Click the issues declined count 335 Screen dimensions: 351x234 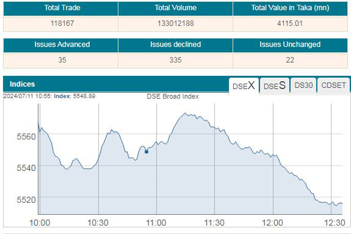click(175, 60)
